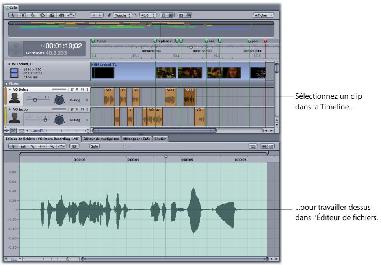The height and width of the screenshot is (265, 381).
Task: Click the Cafe project tab
Action: tap(11, 7)
